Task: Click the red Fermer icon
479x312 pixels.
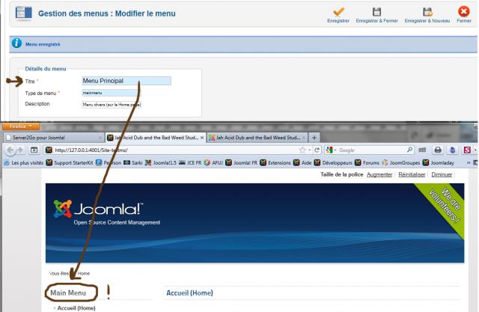Action: pyautogui.click(x=464, y=12)
